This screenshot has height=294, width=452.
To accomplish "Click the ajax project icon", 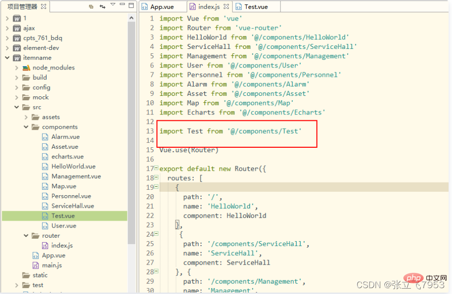I will click(x=17, y=28).
